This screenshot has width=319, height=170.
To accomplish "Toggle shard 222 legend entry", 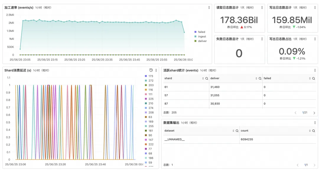I will point(149,144).
